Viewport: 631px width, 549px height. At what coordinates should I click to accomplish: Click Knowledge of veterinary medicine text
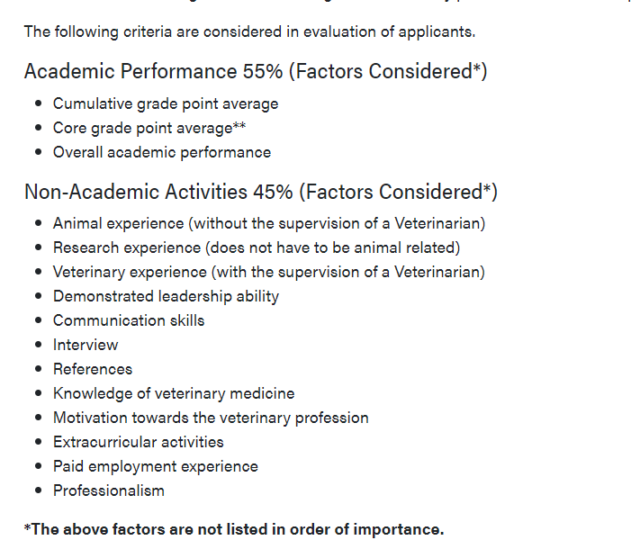pyautogui.click(x=174, y=393)
